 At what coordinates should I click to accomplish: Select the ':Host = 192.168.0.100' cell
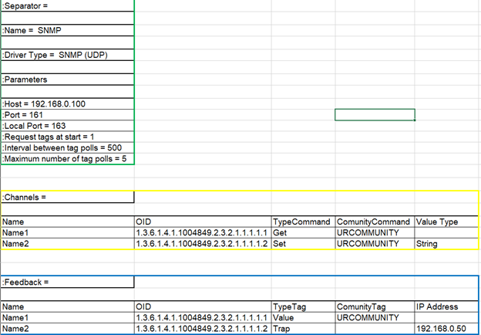coord(68,103)
